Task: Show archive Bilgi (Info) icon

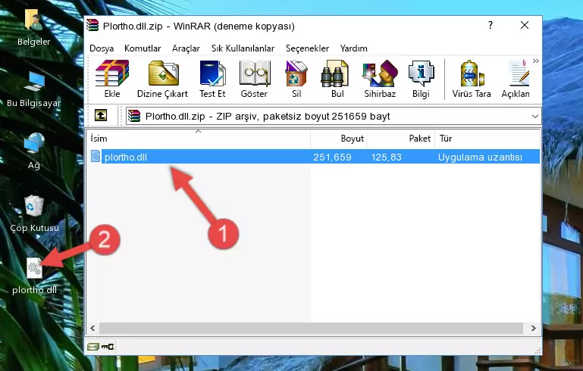Action: point(421,73)
